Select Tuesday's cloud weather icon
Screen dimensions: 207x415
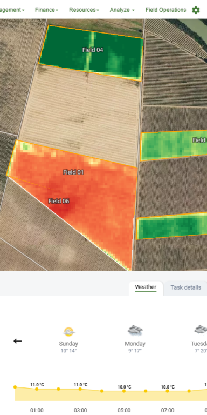point(201,330)
